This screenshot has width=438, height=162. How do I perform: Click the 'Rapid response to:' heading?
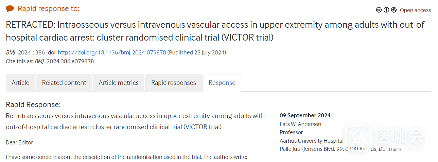pyautogui.click(x=48, y=9)
